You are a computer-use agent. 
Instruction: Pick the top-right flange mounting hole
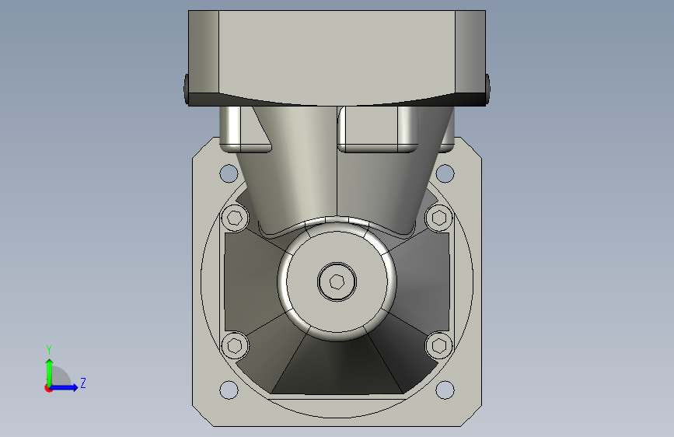[445, 173]
